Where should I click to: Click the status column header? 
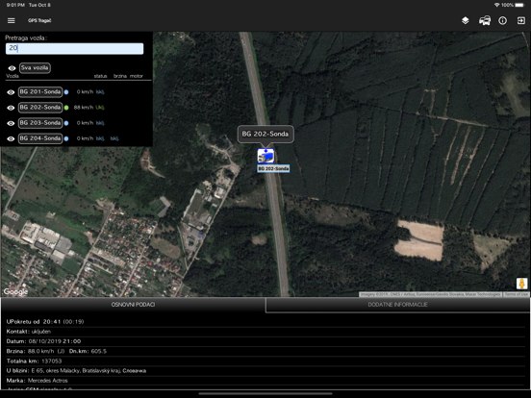click(100, 76)
